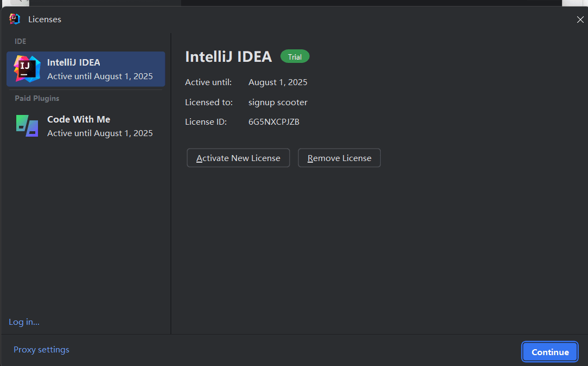588x366 pixels.
Task: Click the License ID value 6G5NXCPJZB
Action: (274, 122)
